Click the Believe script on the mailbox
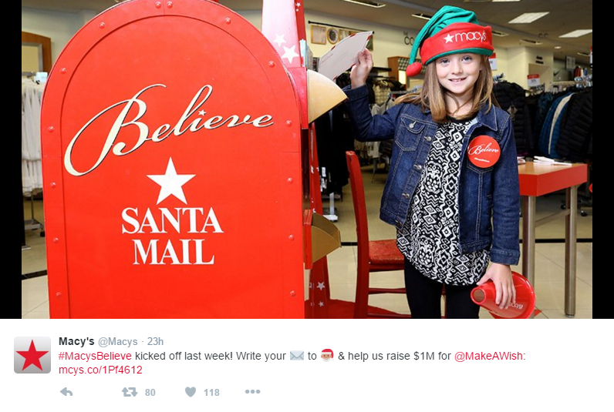Viewport: 614px width, 412px height. point(168,127)
